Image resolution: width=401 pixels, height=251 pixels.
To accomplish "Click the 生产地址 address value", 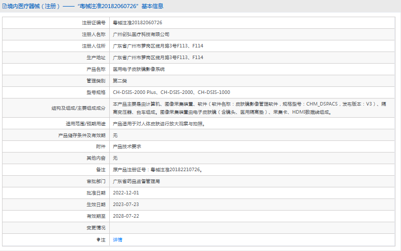I will point(158,58).
